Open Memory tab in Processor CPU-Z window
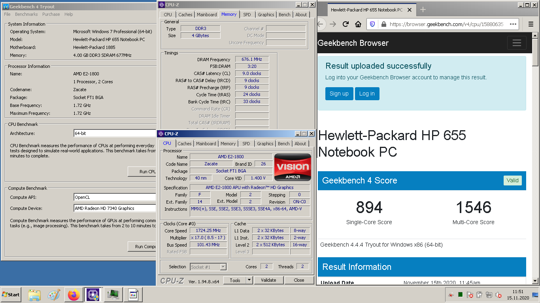Screen dimensions: 540x303 (x=228, y=144)
